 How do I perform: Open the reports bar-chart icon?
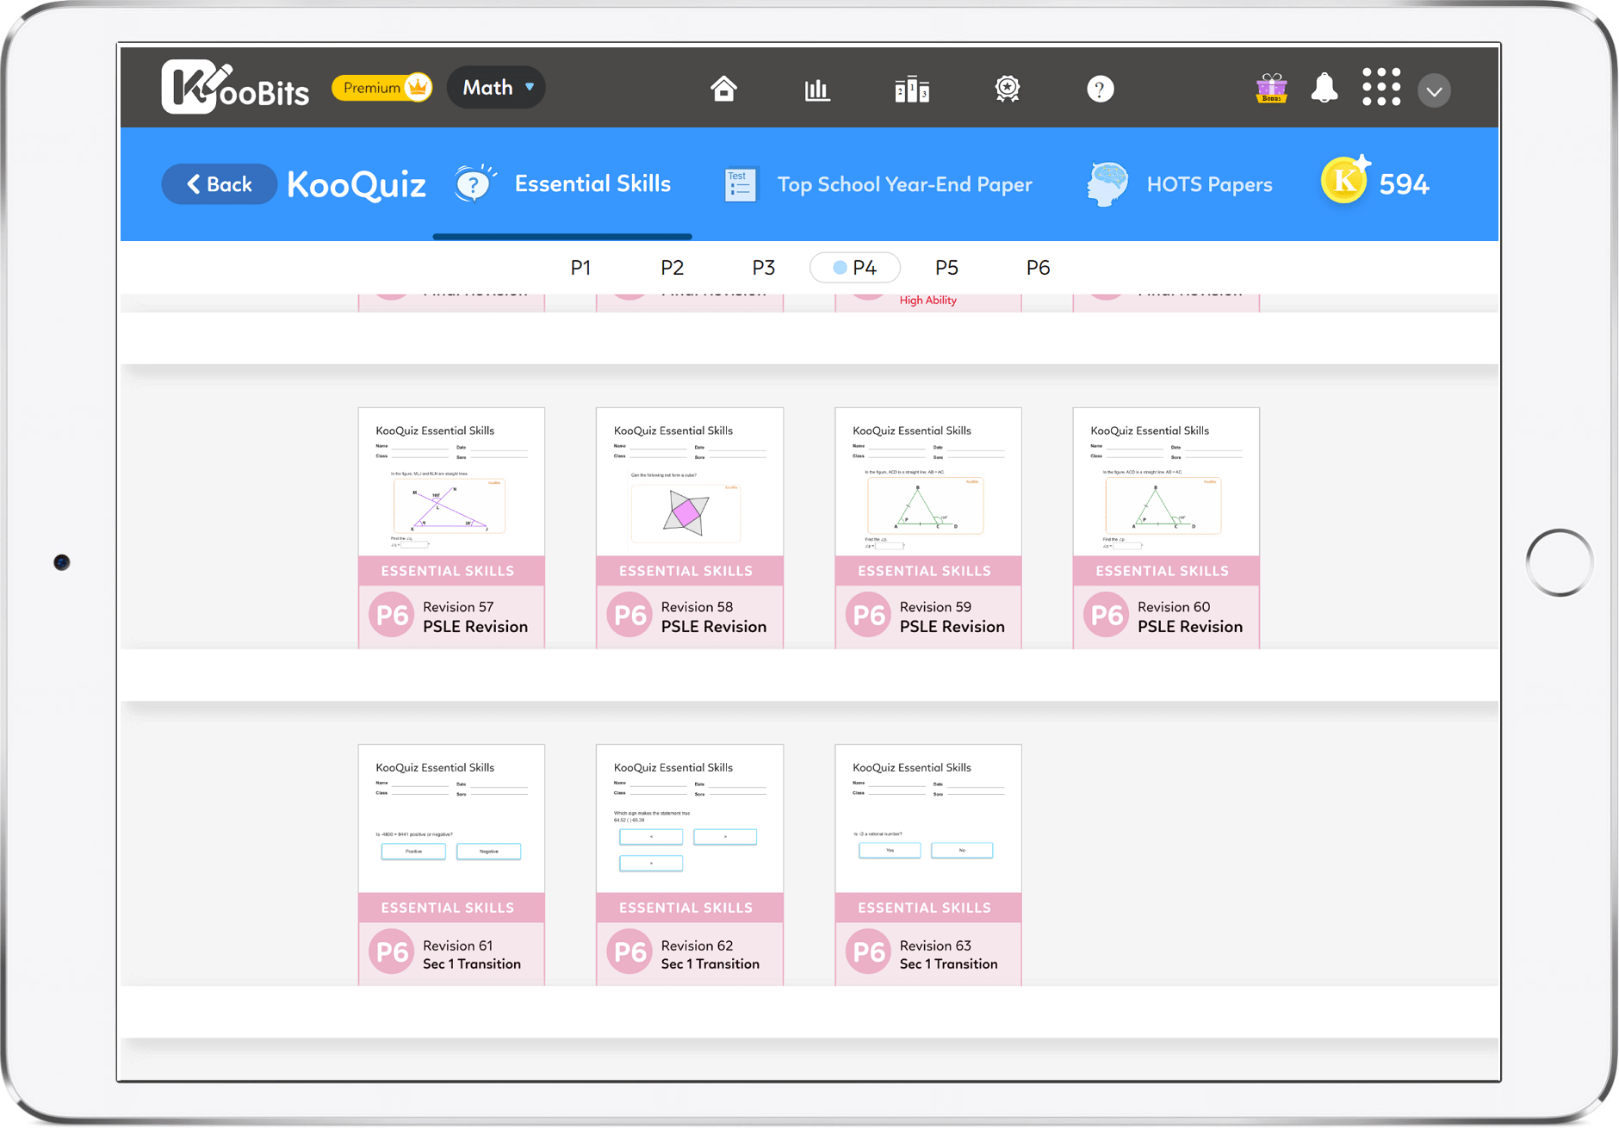[x=816, y=89]
